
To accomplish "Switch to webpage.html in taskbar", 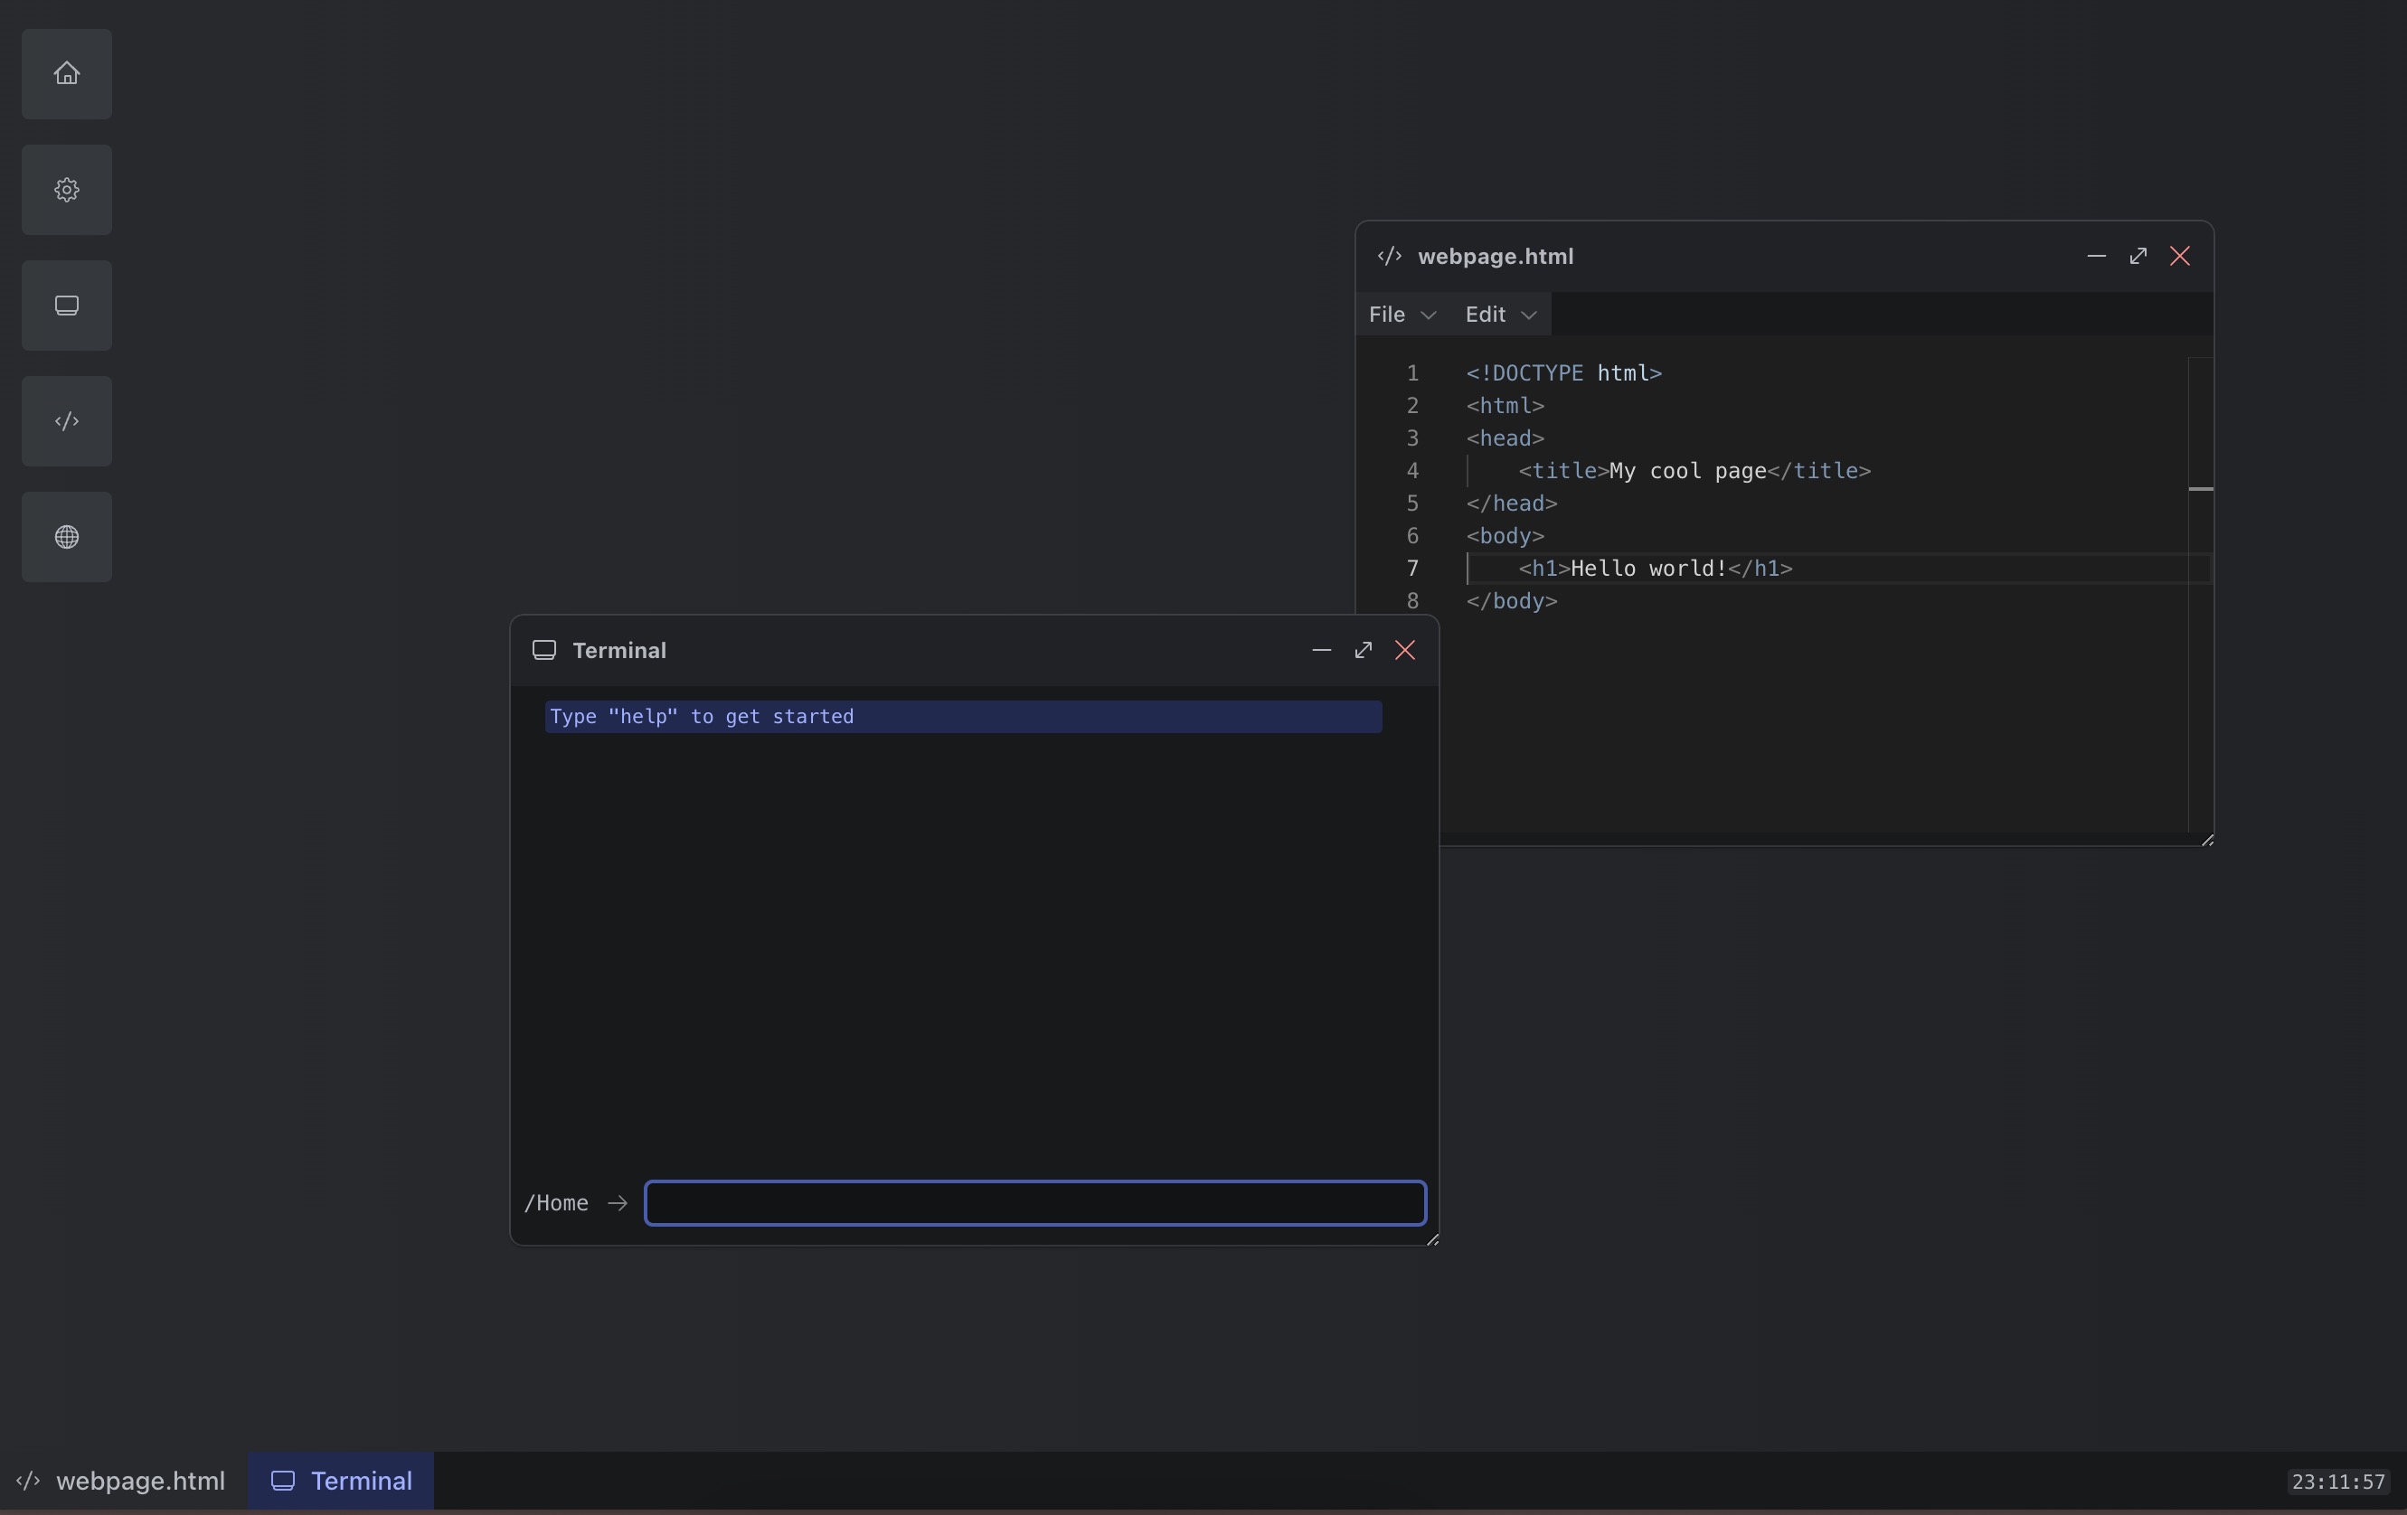I will tap(122, 1481).
